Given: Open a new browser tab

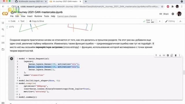Looking at the screenshot, I should click(86, 1).
